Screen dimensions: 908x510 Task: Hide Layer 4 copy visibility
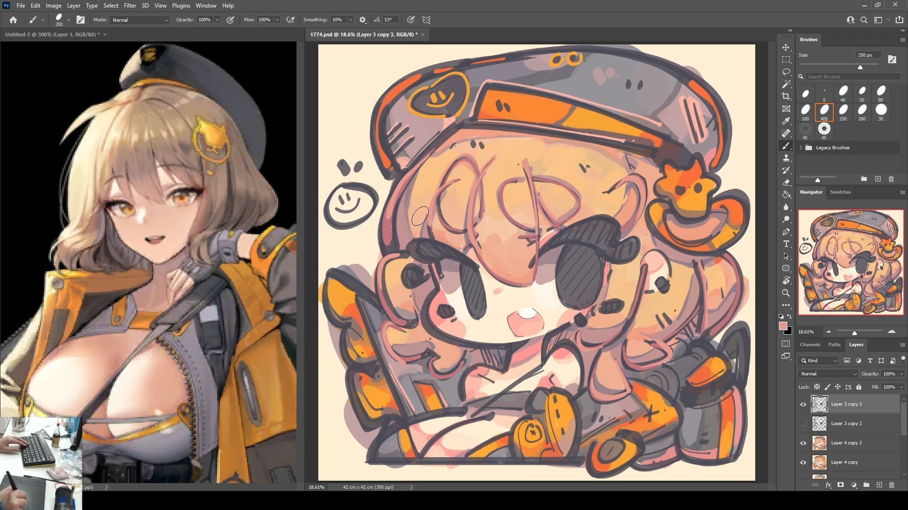point(803,462)
